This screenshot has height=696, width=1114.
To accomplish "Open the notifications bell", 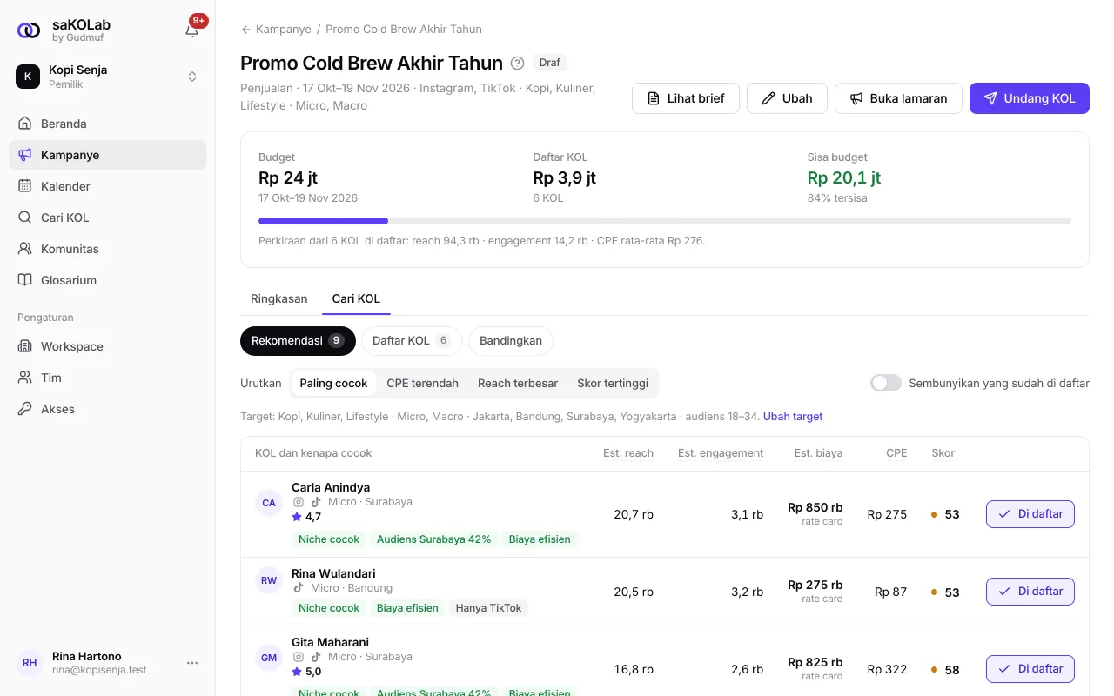I will pyautogui.click(x=192, y=30).
